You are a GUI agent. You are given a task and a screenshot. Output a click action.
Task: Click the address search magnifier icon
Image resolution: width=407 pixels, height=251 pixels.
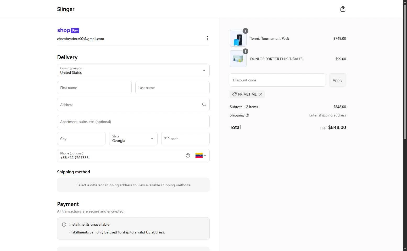coord(204,104)
